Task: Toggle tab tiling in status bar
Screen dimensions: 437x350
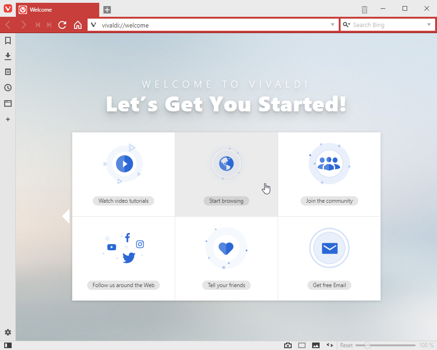Action: (302, 345)
